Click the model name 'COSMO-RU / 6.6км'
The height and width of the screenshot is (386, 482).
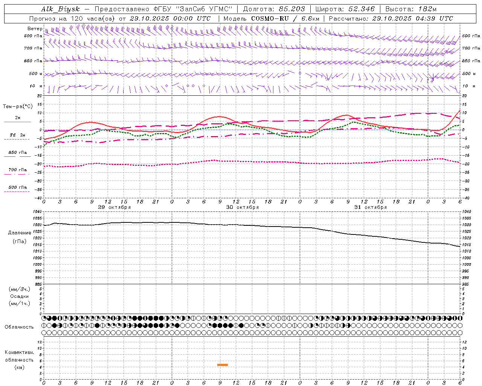285,18
